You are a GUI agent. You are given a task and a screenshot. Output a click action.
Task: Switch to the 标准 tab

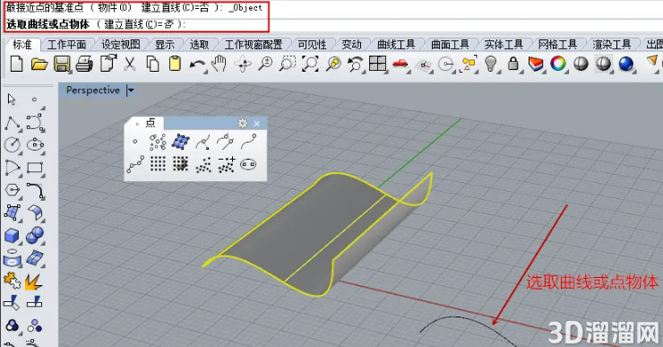(x=22, y=45)
